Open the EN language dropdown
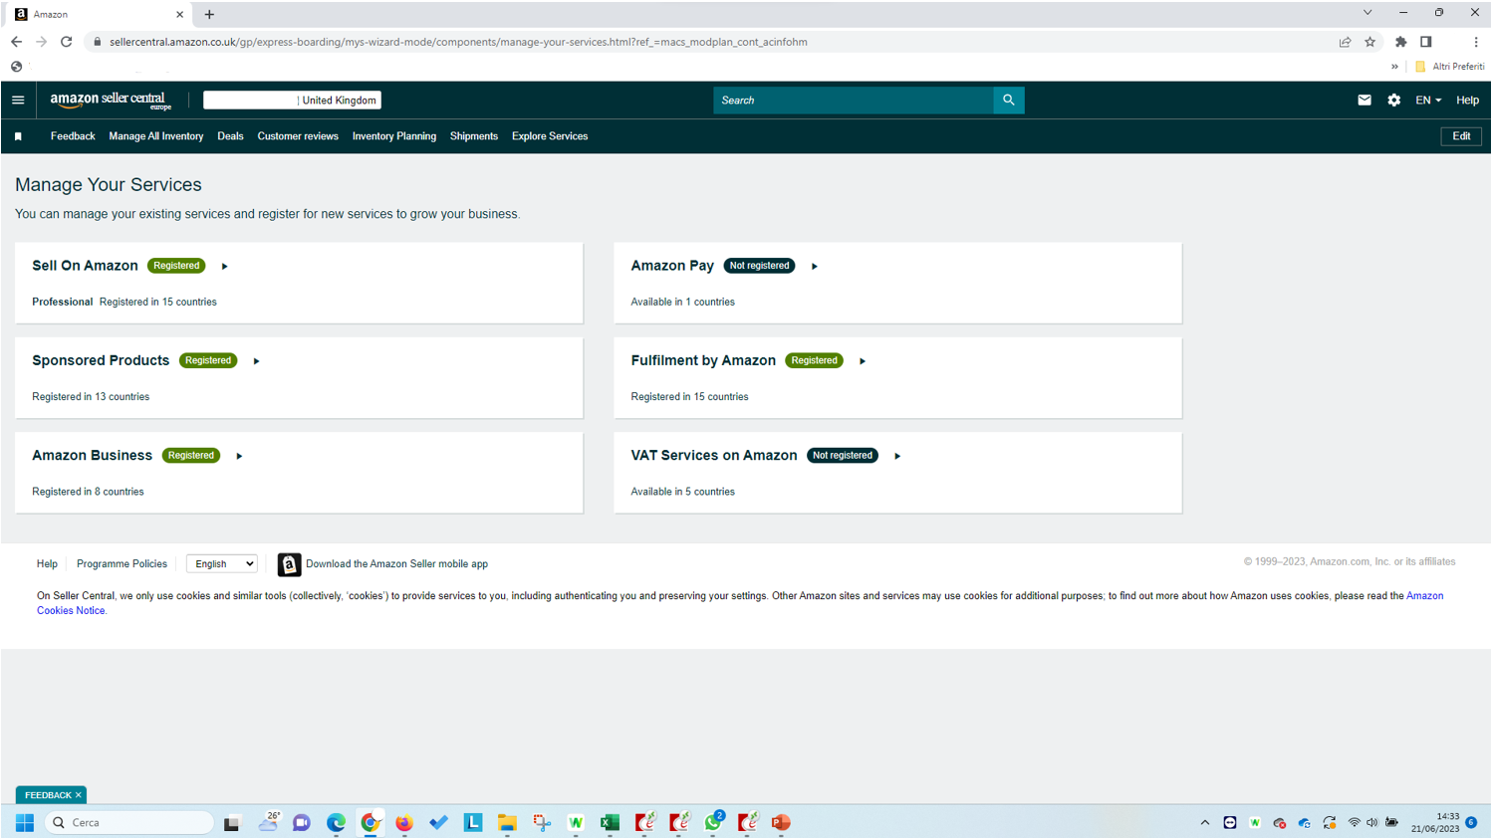 click(1428, 100)
